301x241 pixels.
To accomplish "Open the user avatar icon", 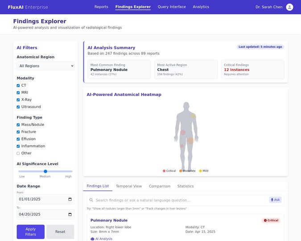I will click(289, 7).
